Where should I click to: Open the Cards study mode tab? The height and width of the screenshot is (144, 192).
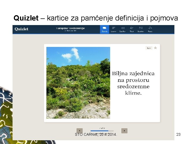tap(105, 29)
